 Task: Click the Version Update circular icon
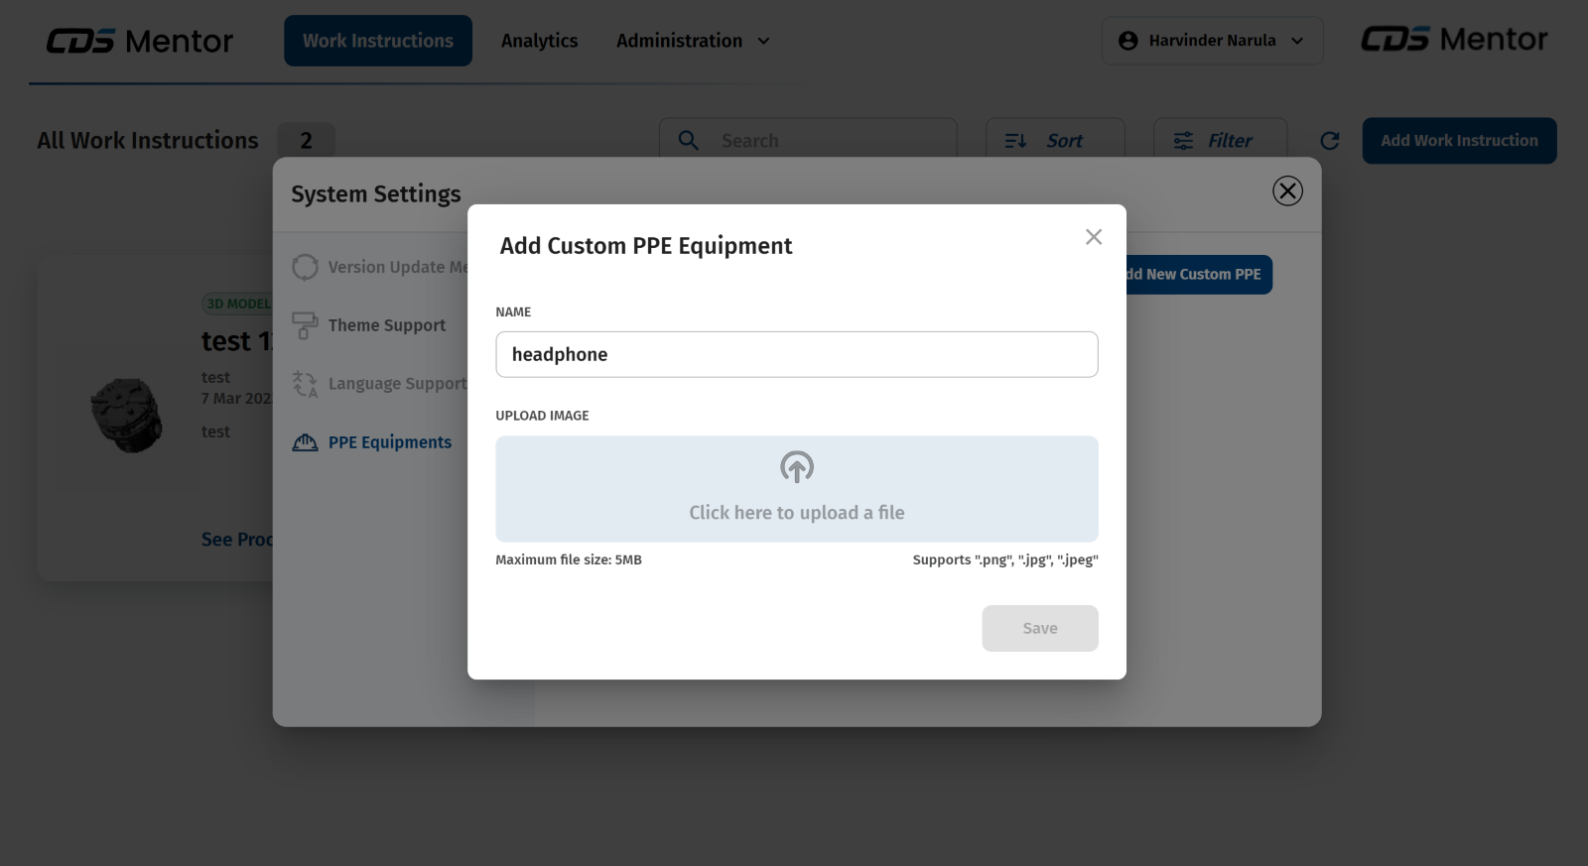pos(305,267)
